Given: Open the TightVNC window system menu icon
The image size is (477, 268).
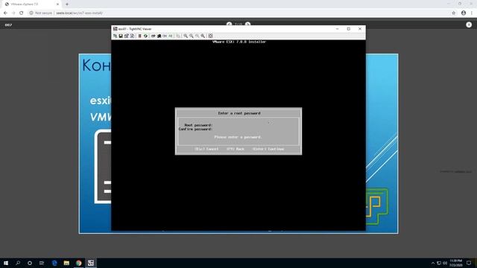Looking at the screenshot, I should click(x=115, y=29).
